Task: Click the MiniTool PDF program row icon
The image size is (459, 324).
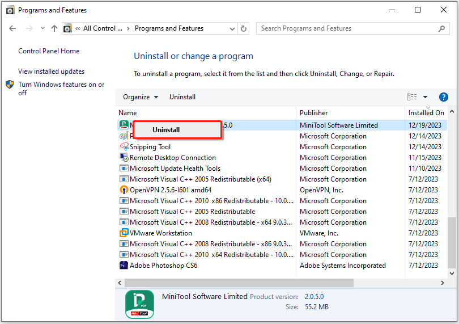Action: coord(124,125)
